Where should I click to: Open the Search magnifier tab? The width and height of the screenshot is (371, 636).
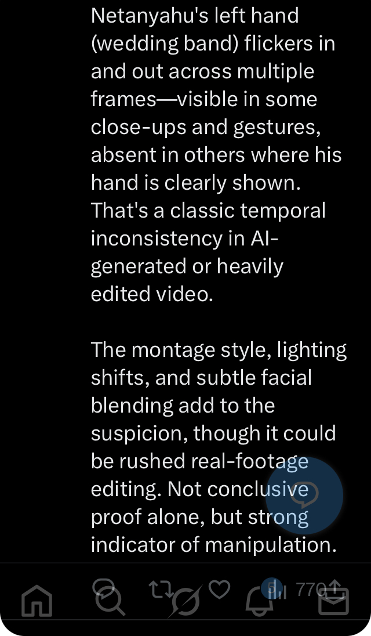pos(110,601)
